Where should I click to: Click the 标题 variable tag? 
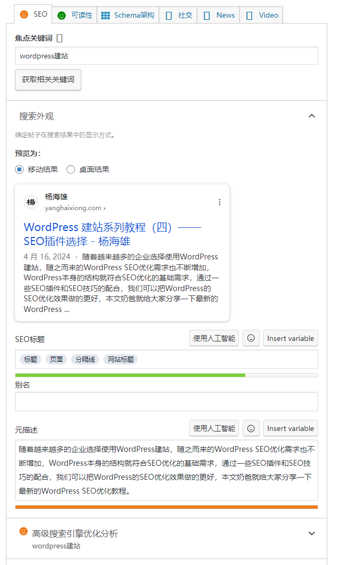(31, 359)
